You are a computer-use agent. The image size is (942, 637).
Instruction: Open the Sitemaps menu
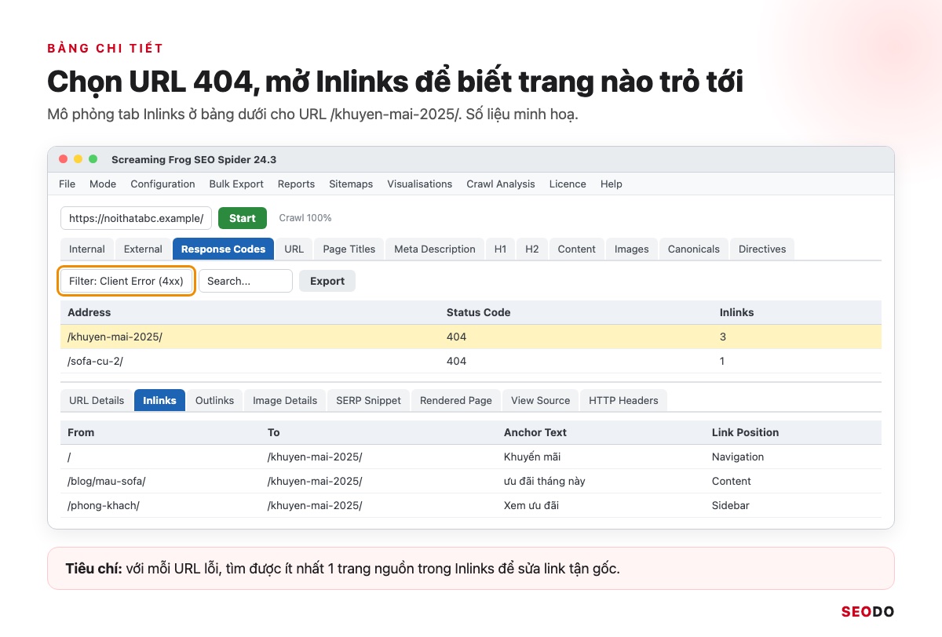[351, 184]
